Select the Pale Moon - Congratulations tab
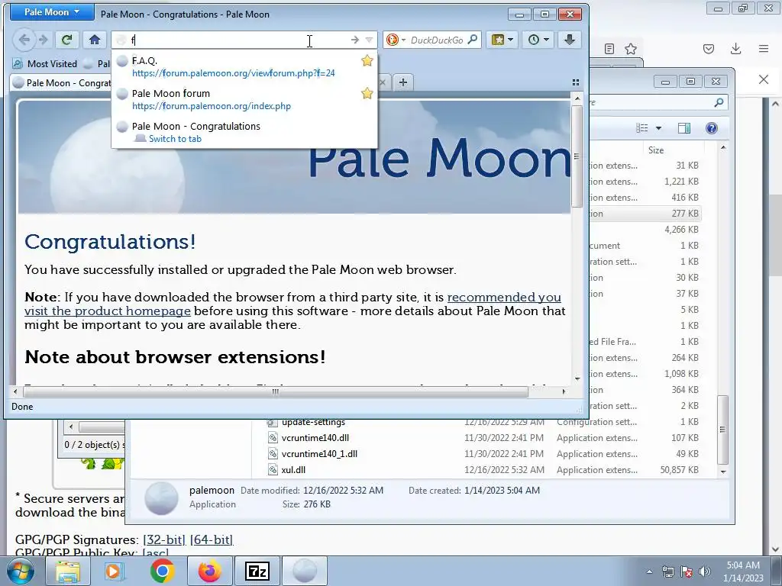Screen dimensions: 782x586 (x=63, y=82)
